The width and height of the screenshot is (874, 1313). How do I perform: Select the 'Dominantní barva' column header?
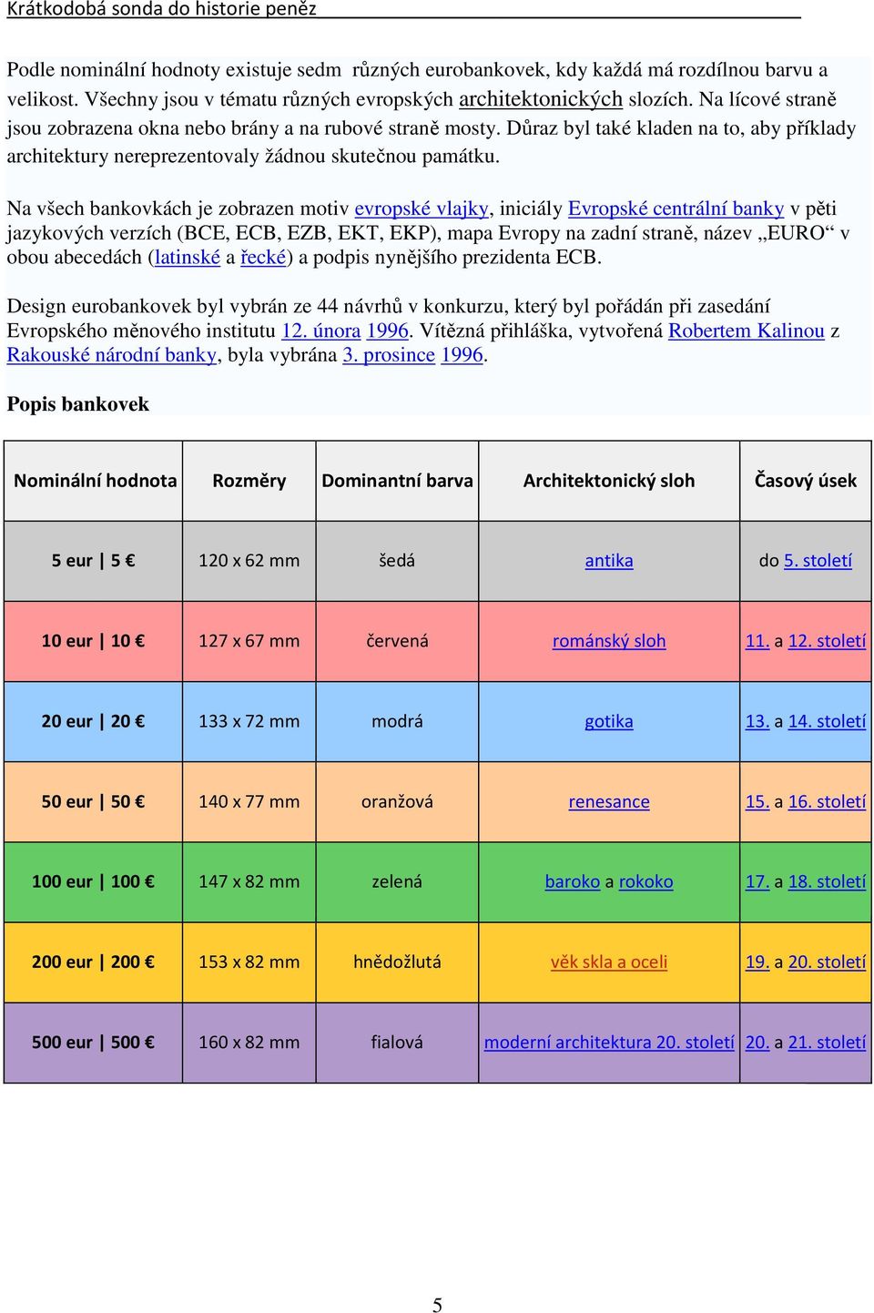(x=397, y=481)
